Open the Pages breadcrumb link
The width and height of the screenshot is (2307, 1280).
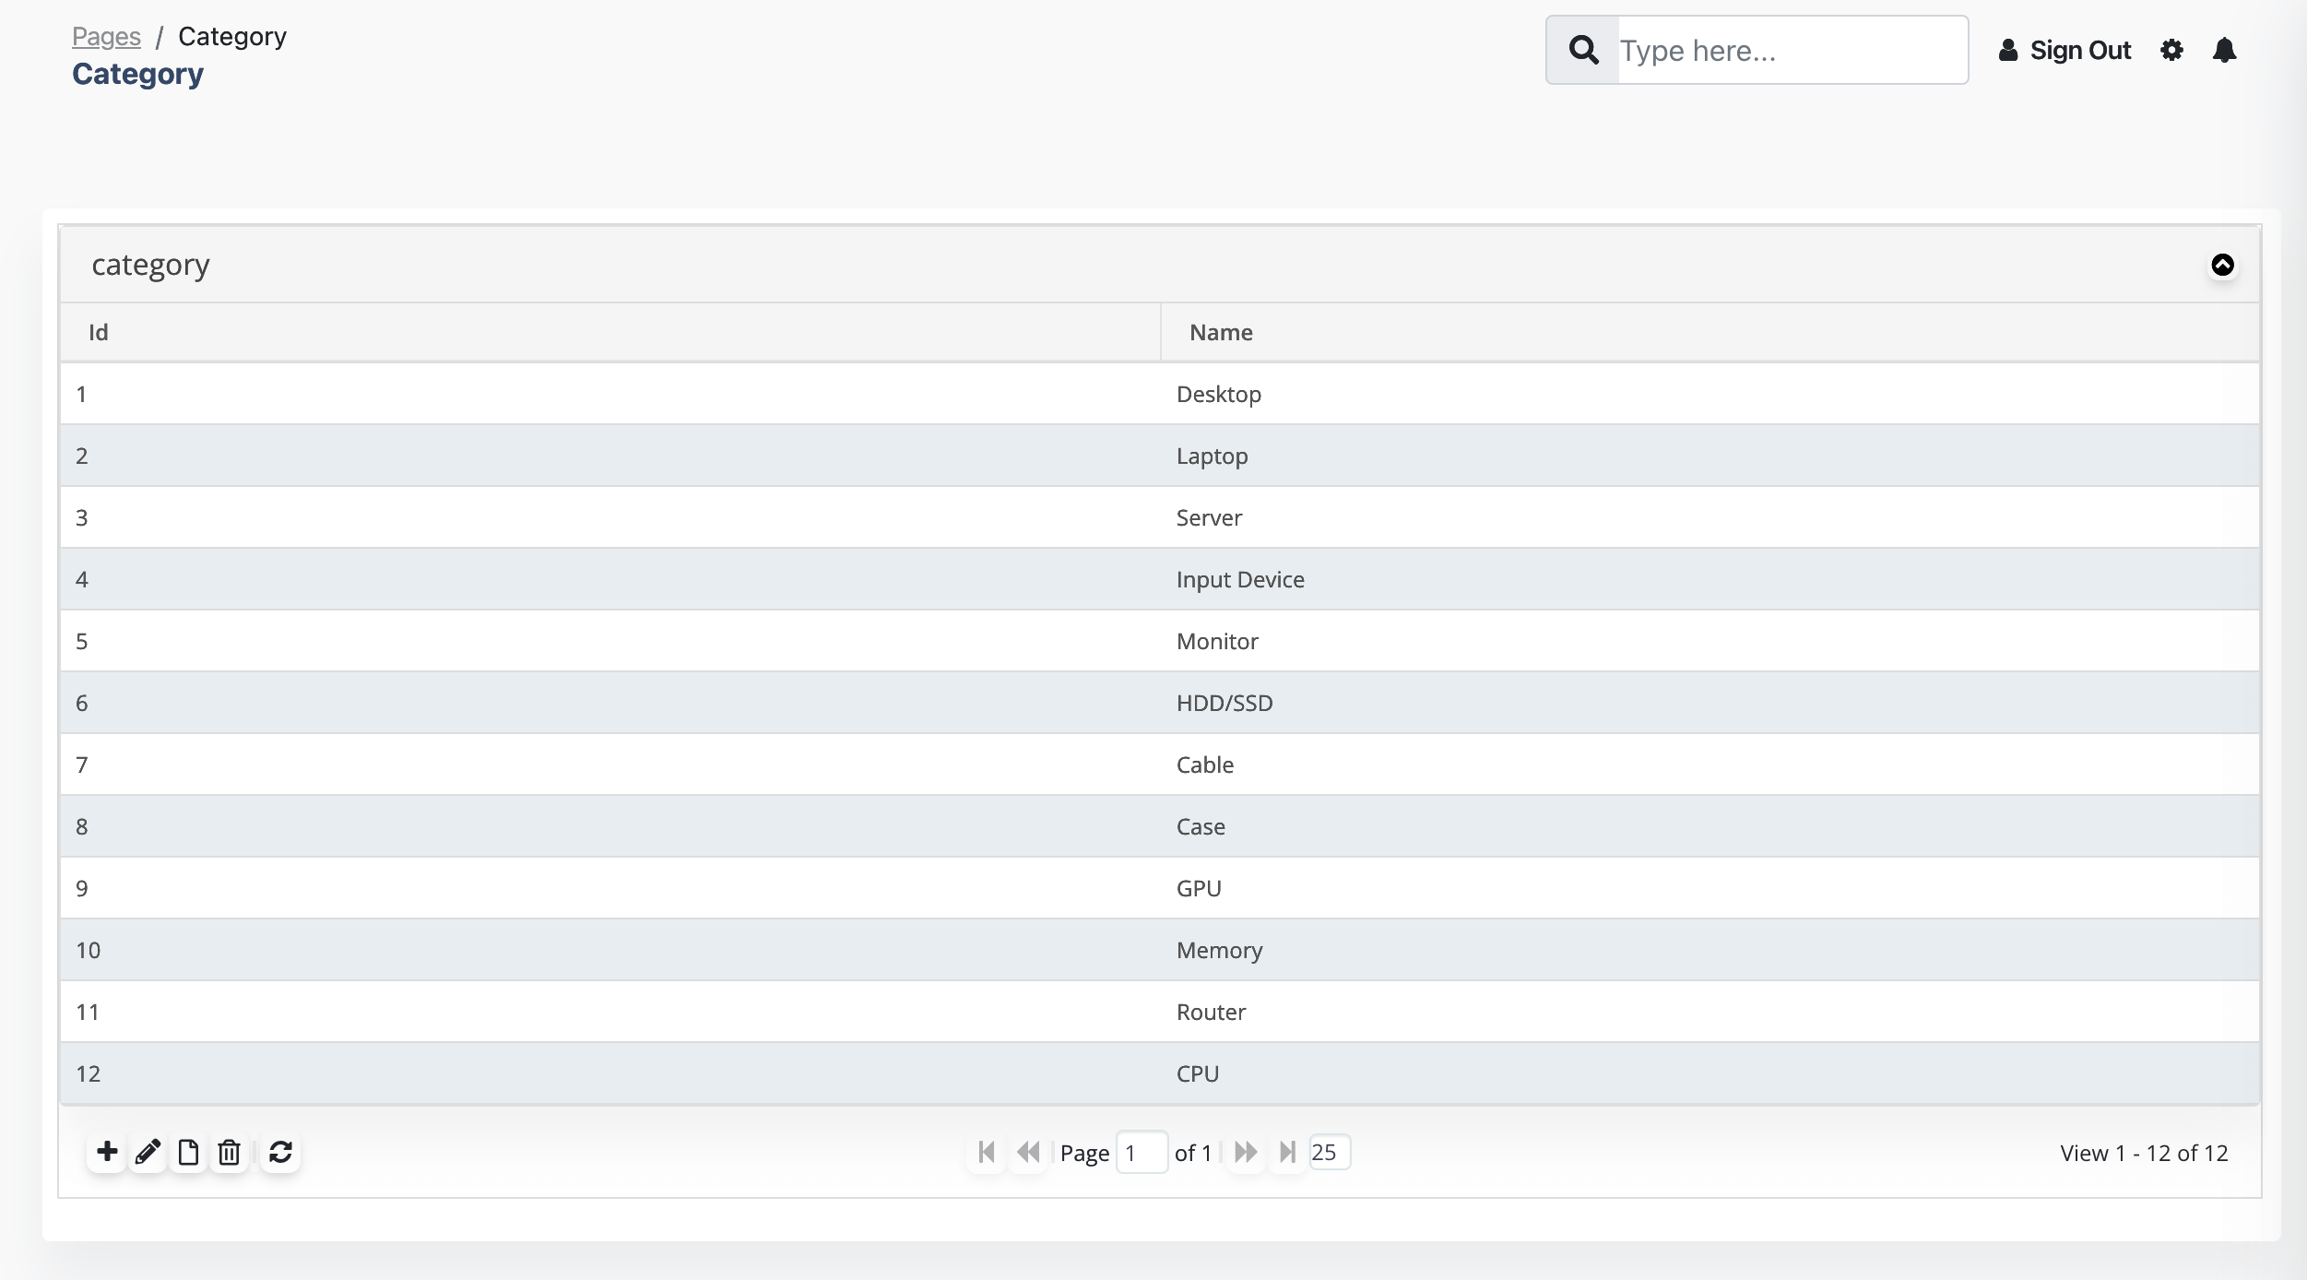(x=106, y=36)
